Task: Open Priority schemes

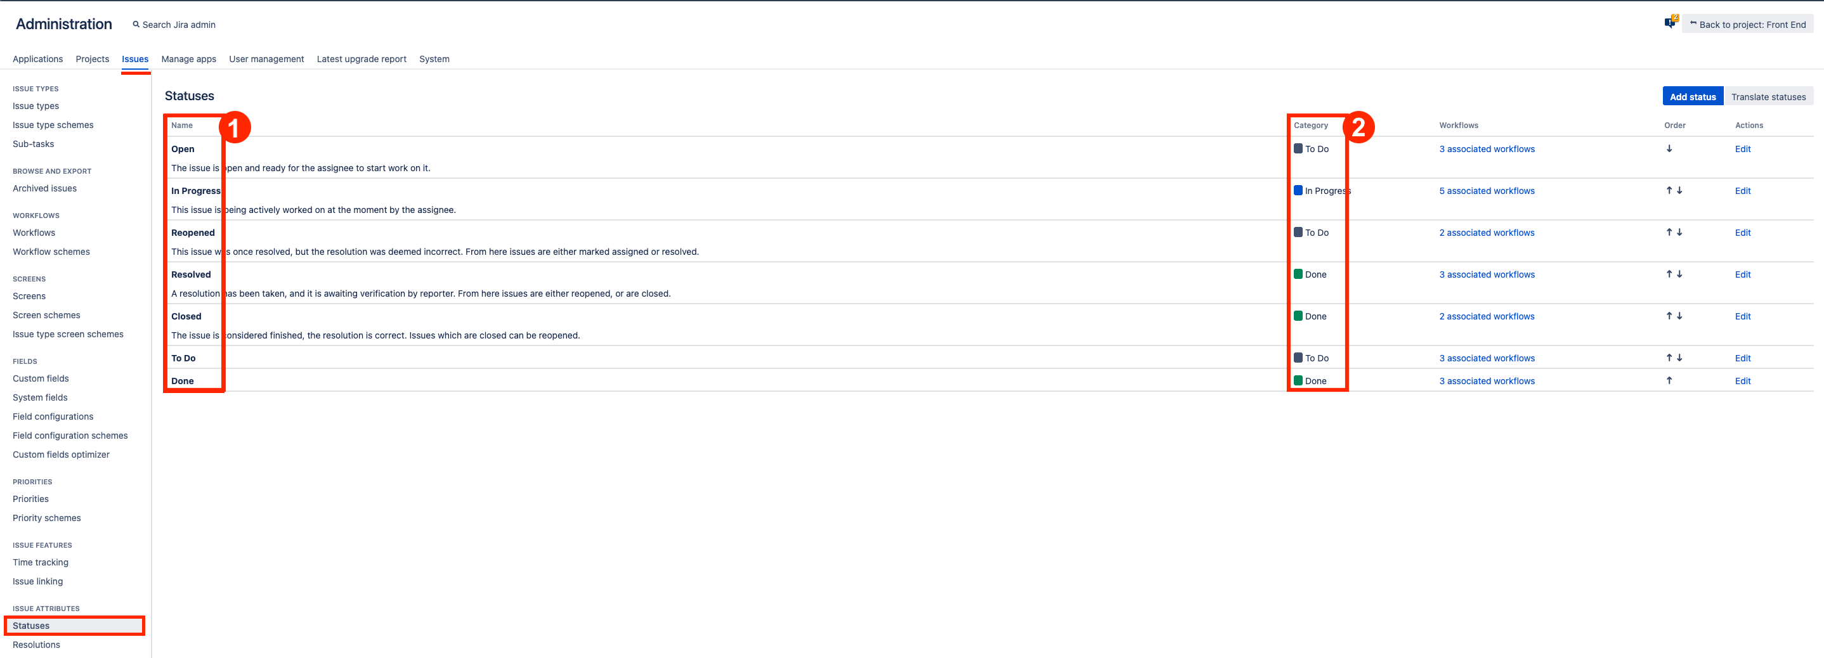Action: pos(47,517)
